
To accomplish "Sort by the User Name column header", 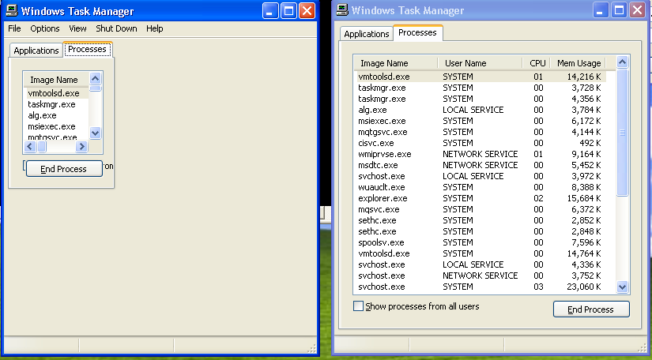I will (480, 63).
